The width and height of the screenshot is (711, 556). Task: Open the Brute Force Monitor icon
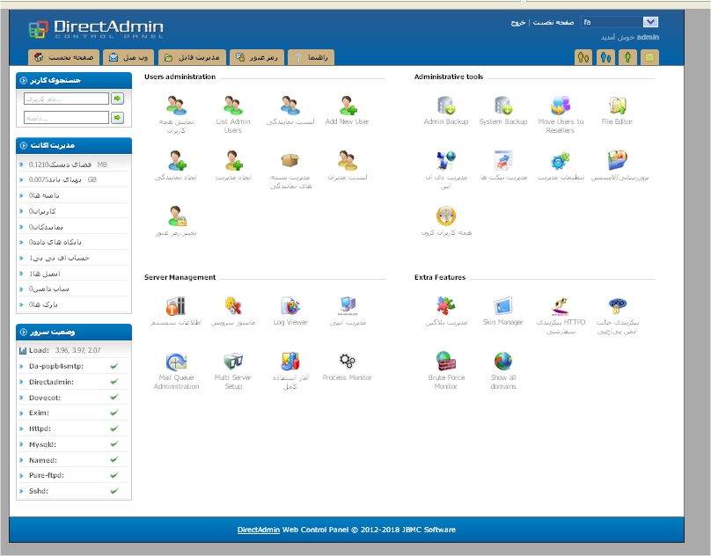tap(446, 362)
